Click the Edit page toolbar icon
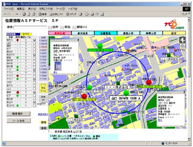 97,14
